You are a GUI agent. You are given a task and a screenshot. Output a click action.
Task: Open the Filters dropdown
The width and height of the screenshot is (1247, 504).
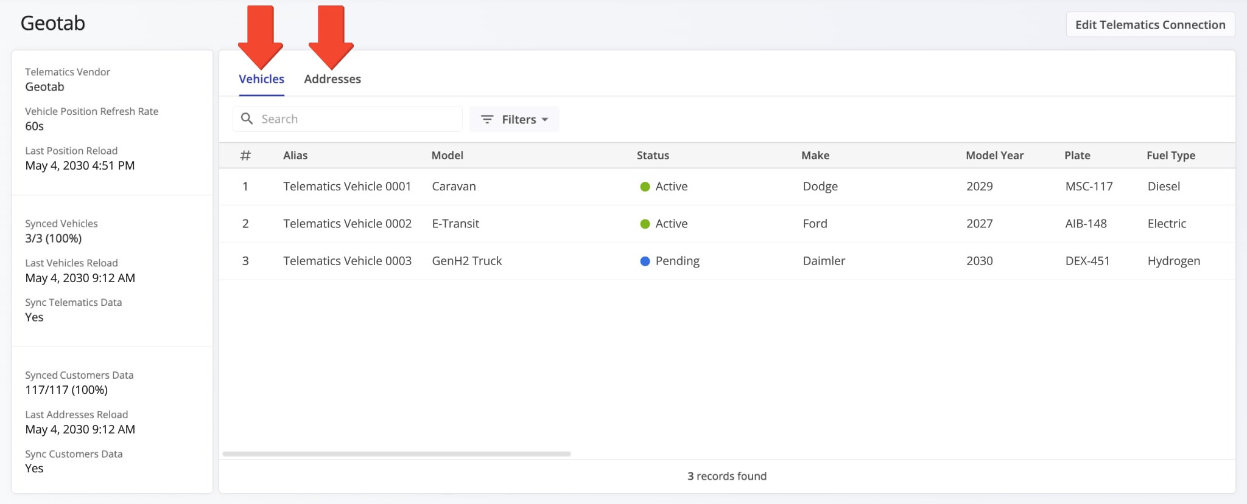click(514, 119)
